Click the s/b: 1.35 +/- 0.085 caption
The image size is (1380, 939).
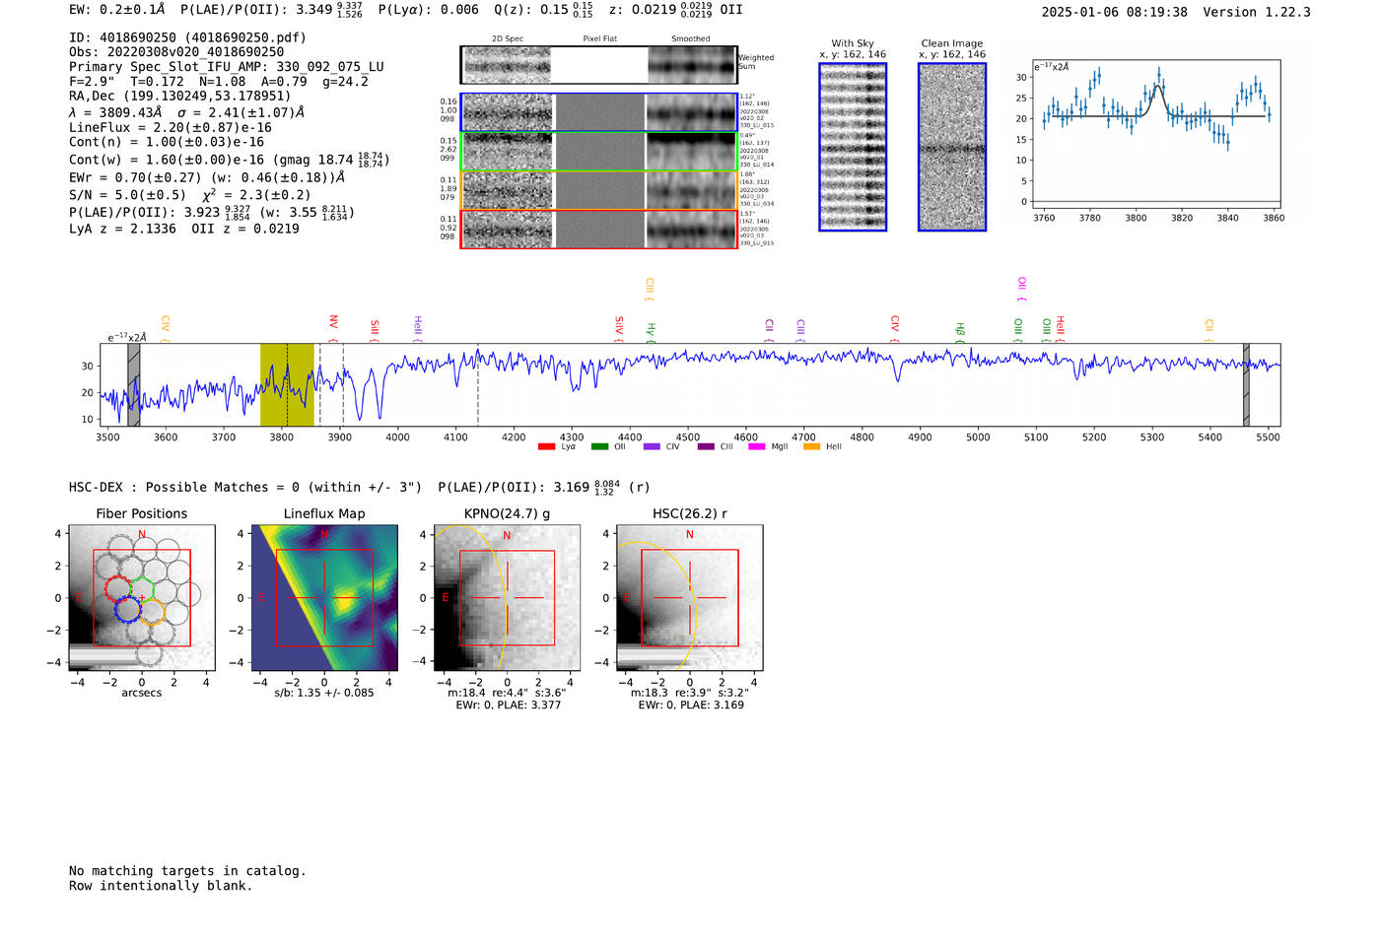click(324, 693)
